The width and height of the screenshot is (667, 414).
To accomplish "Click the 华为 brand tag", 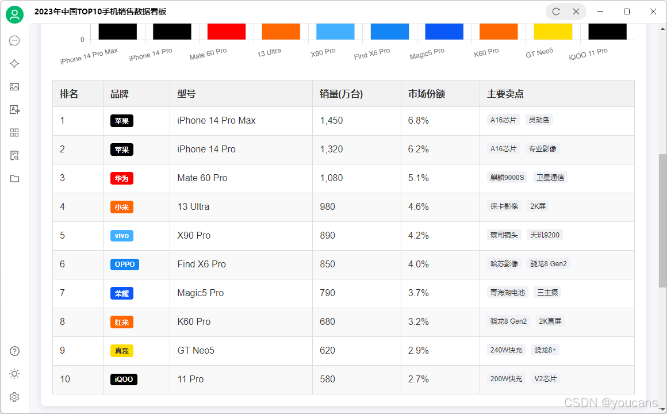I will pos(122,178).
